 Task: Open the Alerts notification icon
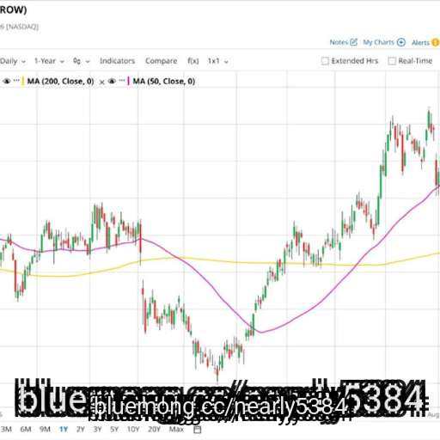coord(436,42)
